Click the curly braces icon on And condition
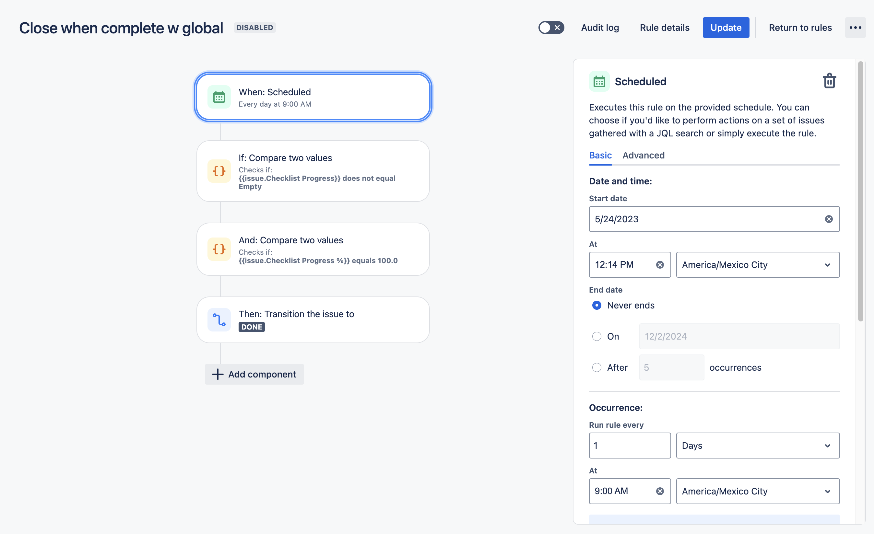 point(219,249)
